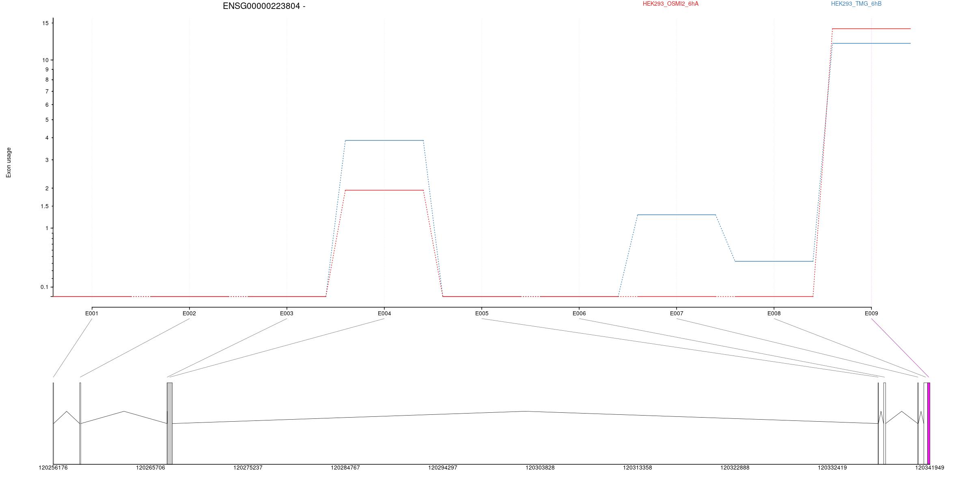Click genomic coordinate 120322888
974x487 pixels.
[735, 468]
